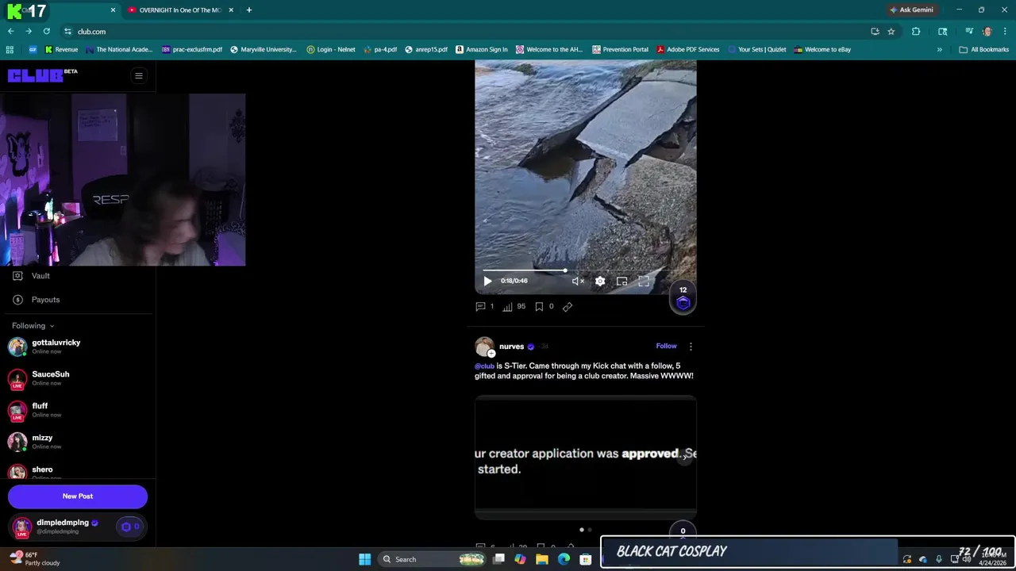This screenshot has width=1016, height=571.
Task: Open the All Bookmarks folder
Action: click(983, 49)
